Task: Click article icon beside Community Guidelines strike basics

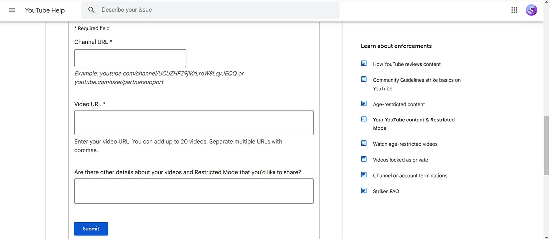Action: click(364, 79)
